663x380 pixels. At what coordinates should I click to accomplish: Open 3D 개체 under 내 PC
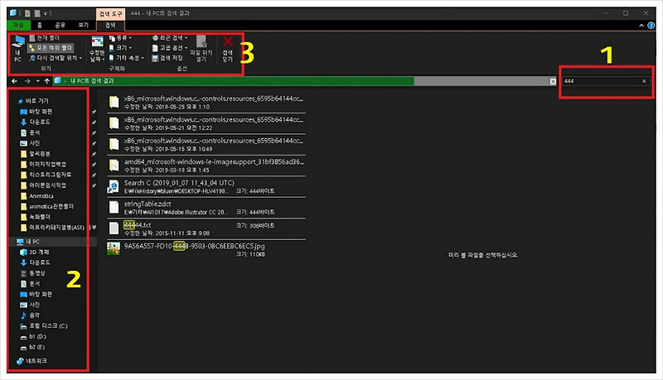(35, 252)
